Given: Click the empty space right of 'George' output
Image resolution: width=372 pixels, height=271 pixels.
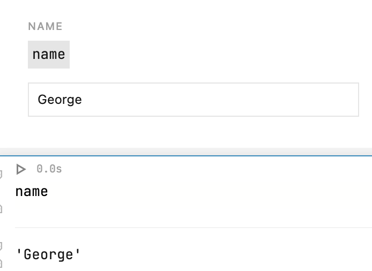Looking at the screenshot, I should (x=225, y=254).
